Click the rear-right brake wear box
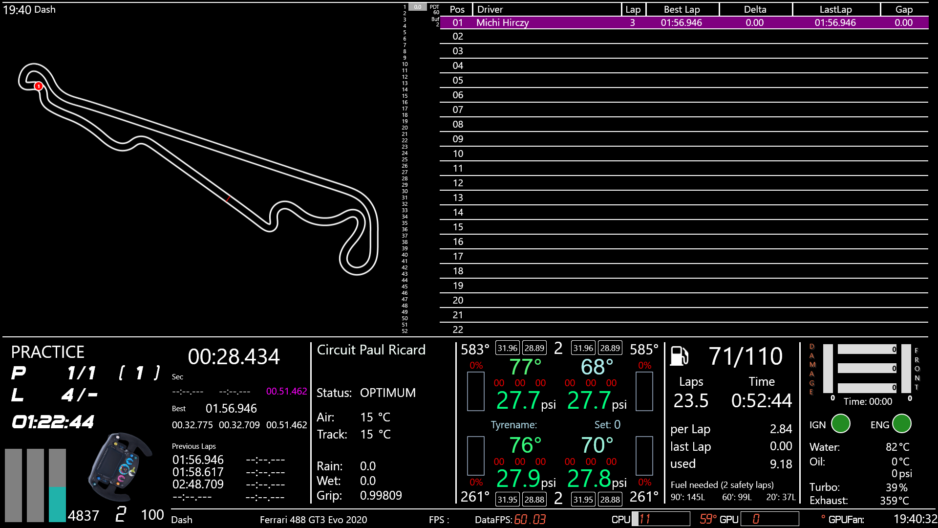Screen dimensions: 938x528 (644, 456)
